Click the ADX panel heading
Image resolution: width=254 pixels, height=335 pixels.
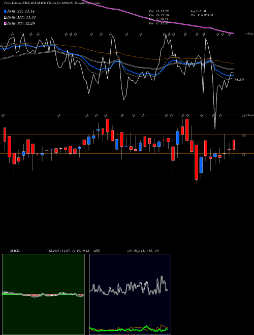click(x=97, y=251)
